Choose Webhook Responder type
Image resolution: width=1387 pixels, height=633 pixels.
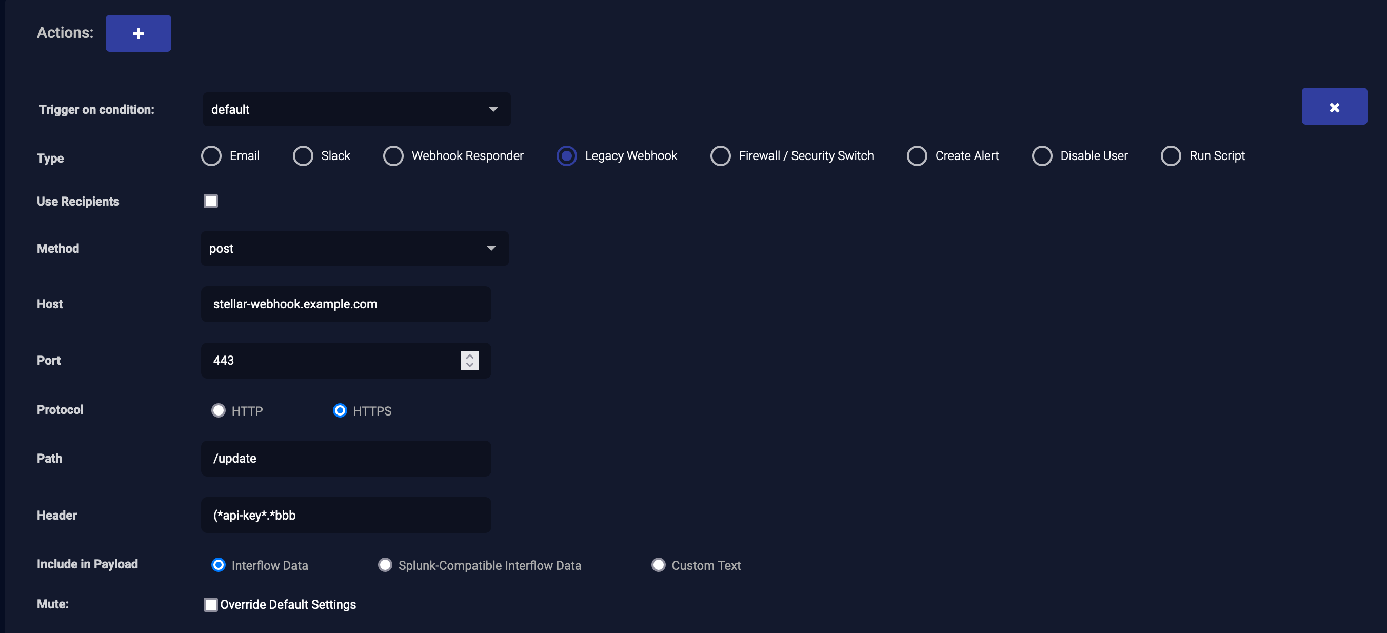393,156
